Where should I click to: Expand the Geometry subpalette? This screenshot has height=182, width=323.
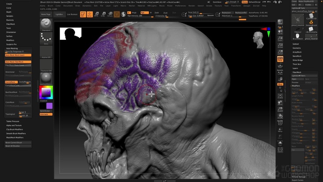tap(297, 48)
